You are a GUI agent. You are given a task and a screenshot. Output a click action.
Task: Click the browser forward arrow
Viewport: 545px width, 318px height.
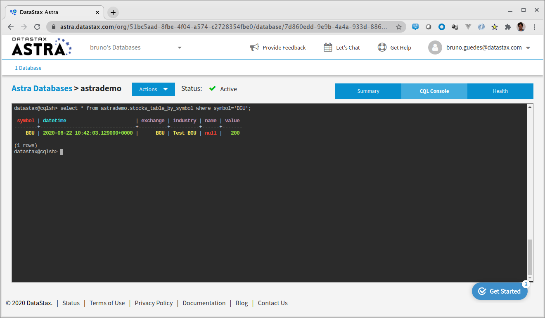coord(24,27)
